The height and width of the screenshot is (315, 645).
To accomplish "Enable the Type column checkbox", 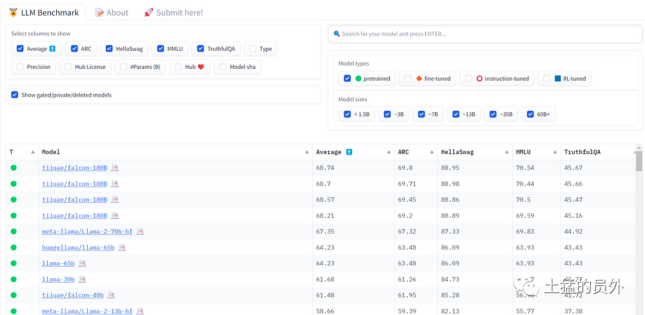I will pos(253,48).
